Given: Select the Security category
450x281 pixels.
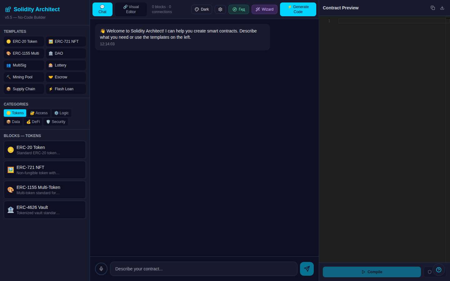Looking at the screenshot, I should [56, 122].
